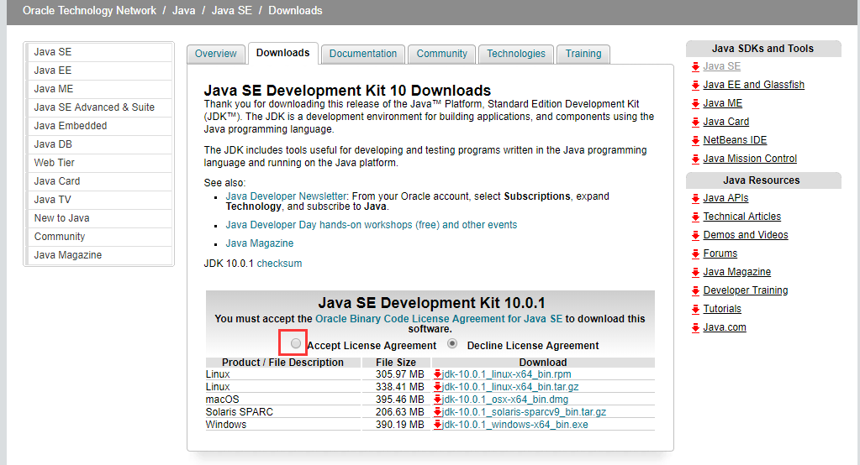
Task: Open the Community tab
Action: [x=441, y=54]
